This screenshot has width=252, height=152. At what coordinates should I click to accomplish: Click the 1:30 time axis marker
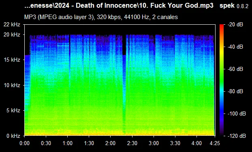(89, 143)
